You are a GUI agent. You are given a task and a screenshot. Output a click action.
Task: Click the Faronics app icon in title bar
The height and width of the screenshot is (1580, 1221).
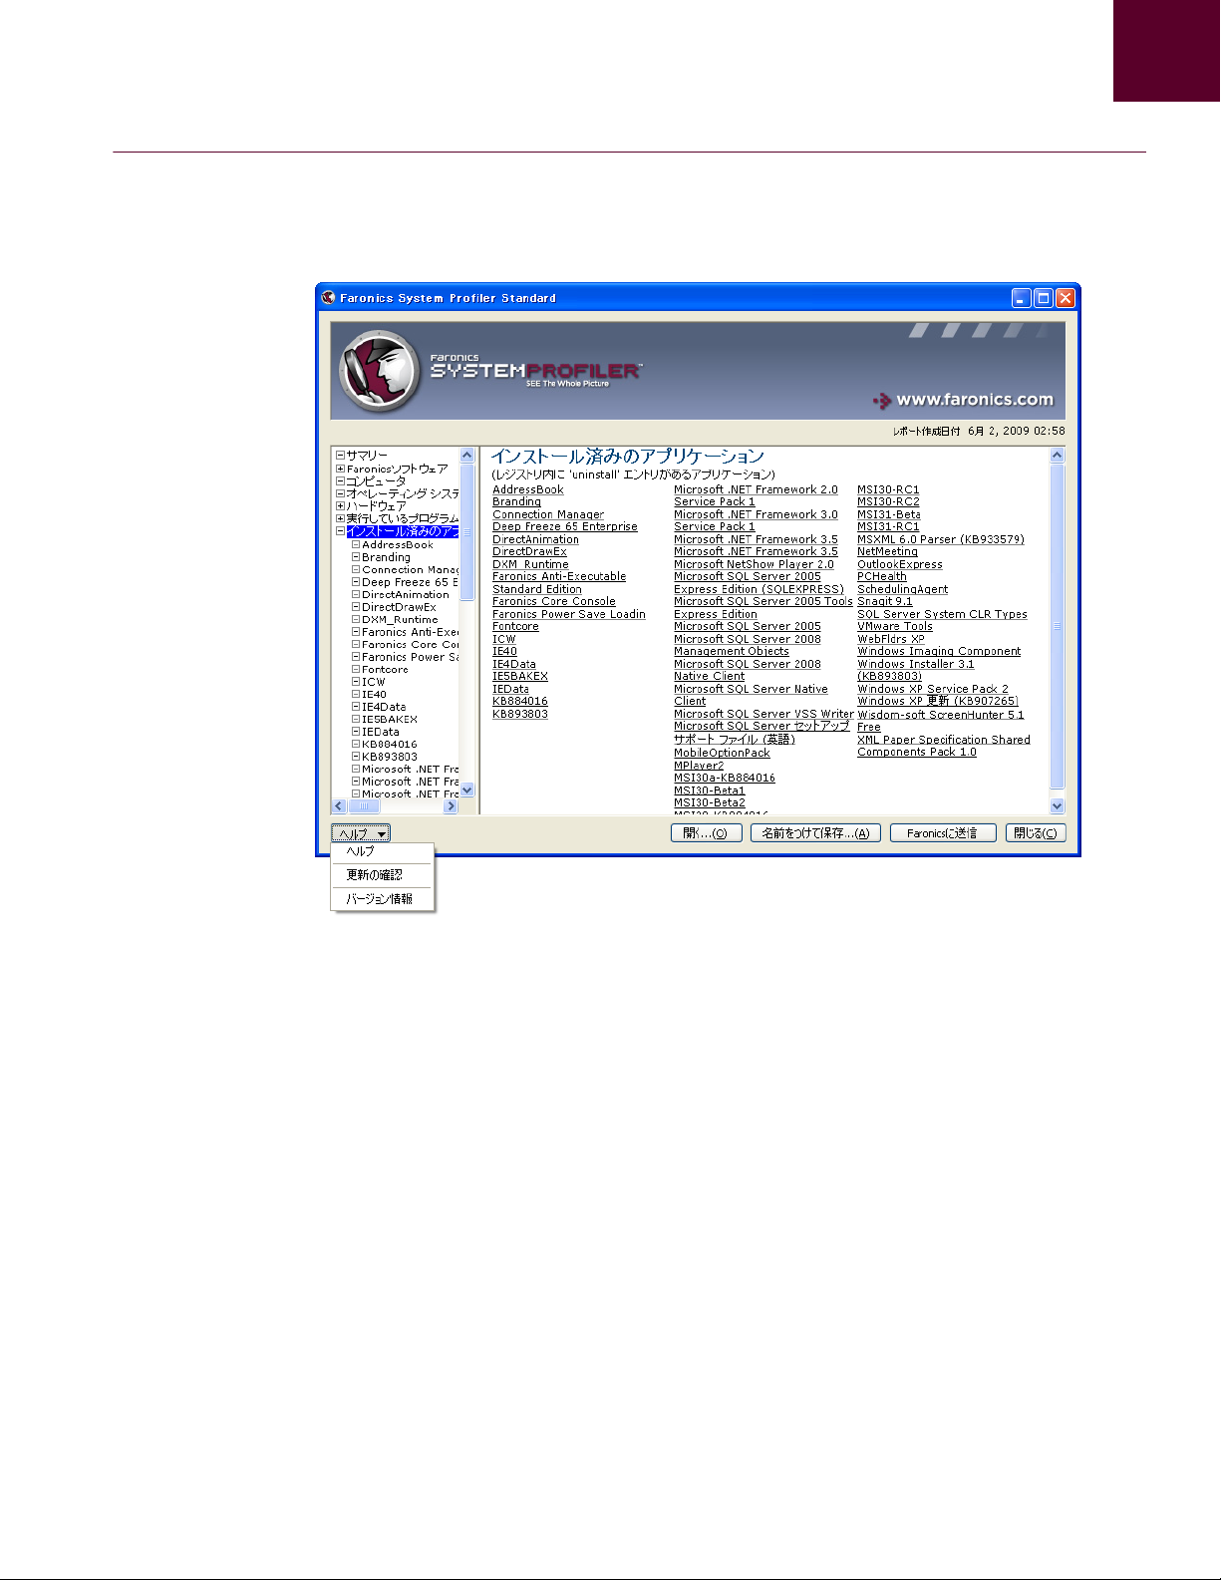click(x=328, y=297)
